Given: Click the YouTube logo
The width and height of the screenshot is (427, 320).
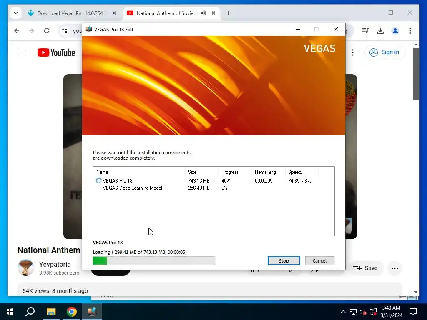Looking at the screenshot, I should point(56,52).
